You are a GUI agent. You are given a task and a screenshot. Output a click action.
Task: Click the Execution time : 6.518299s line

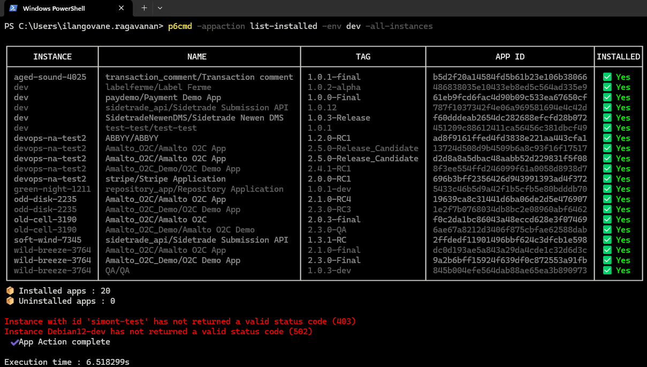(x=67, y=362)
